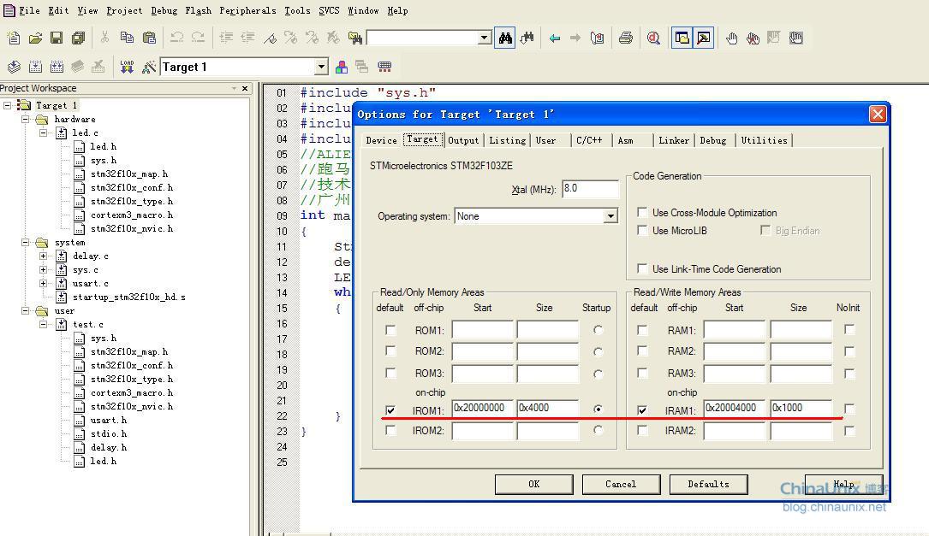This screenshot has height=536, width=929.
Task: Save the current file via floppy icon
Action: (57, 38)
